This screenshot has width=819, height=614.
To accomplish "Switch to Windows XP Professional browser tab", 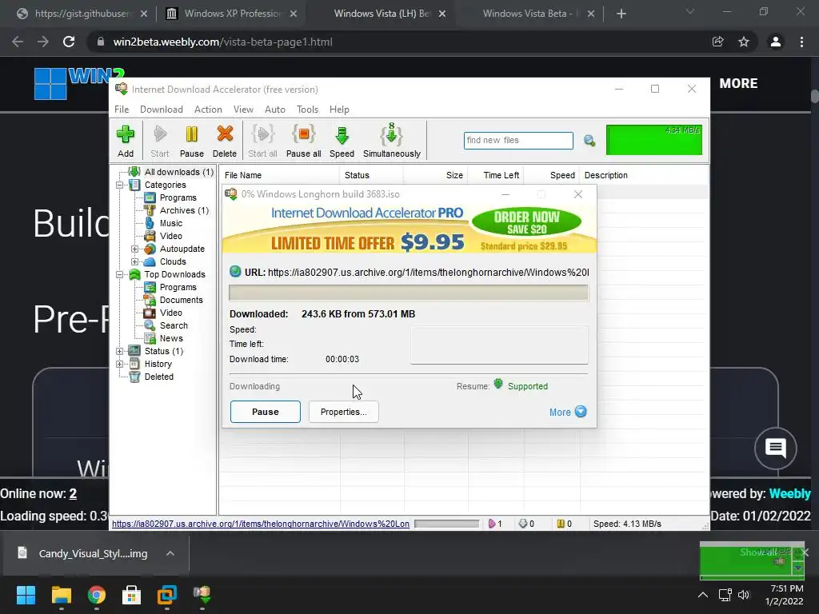I will point(231,14).
